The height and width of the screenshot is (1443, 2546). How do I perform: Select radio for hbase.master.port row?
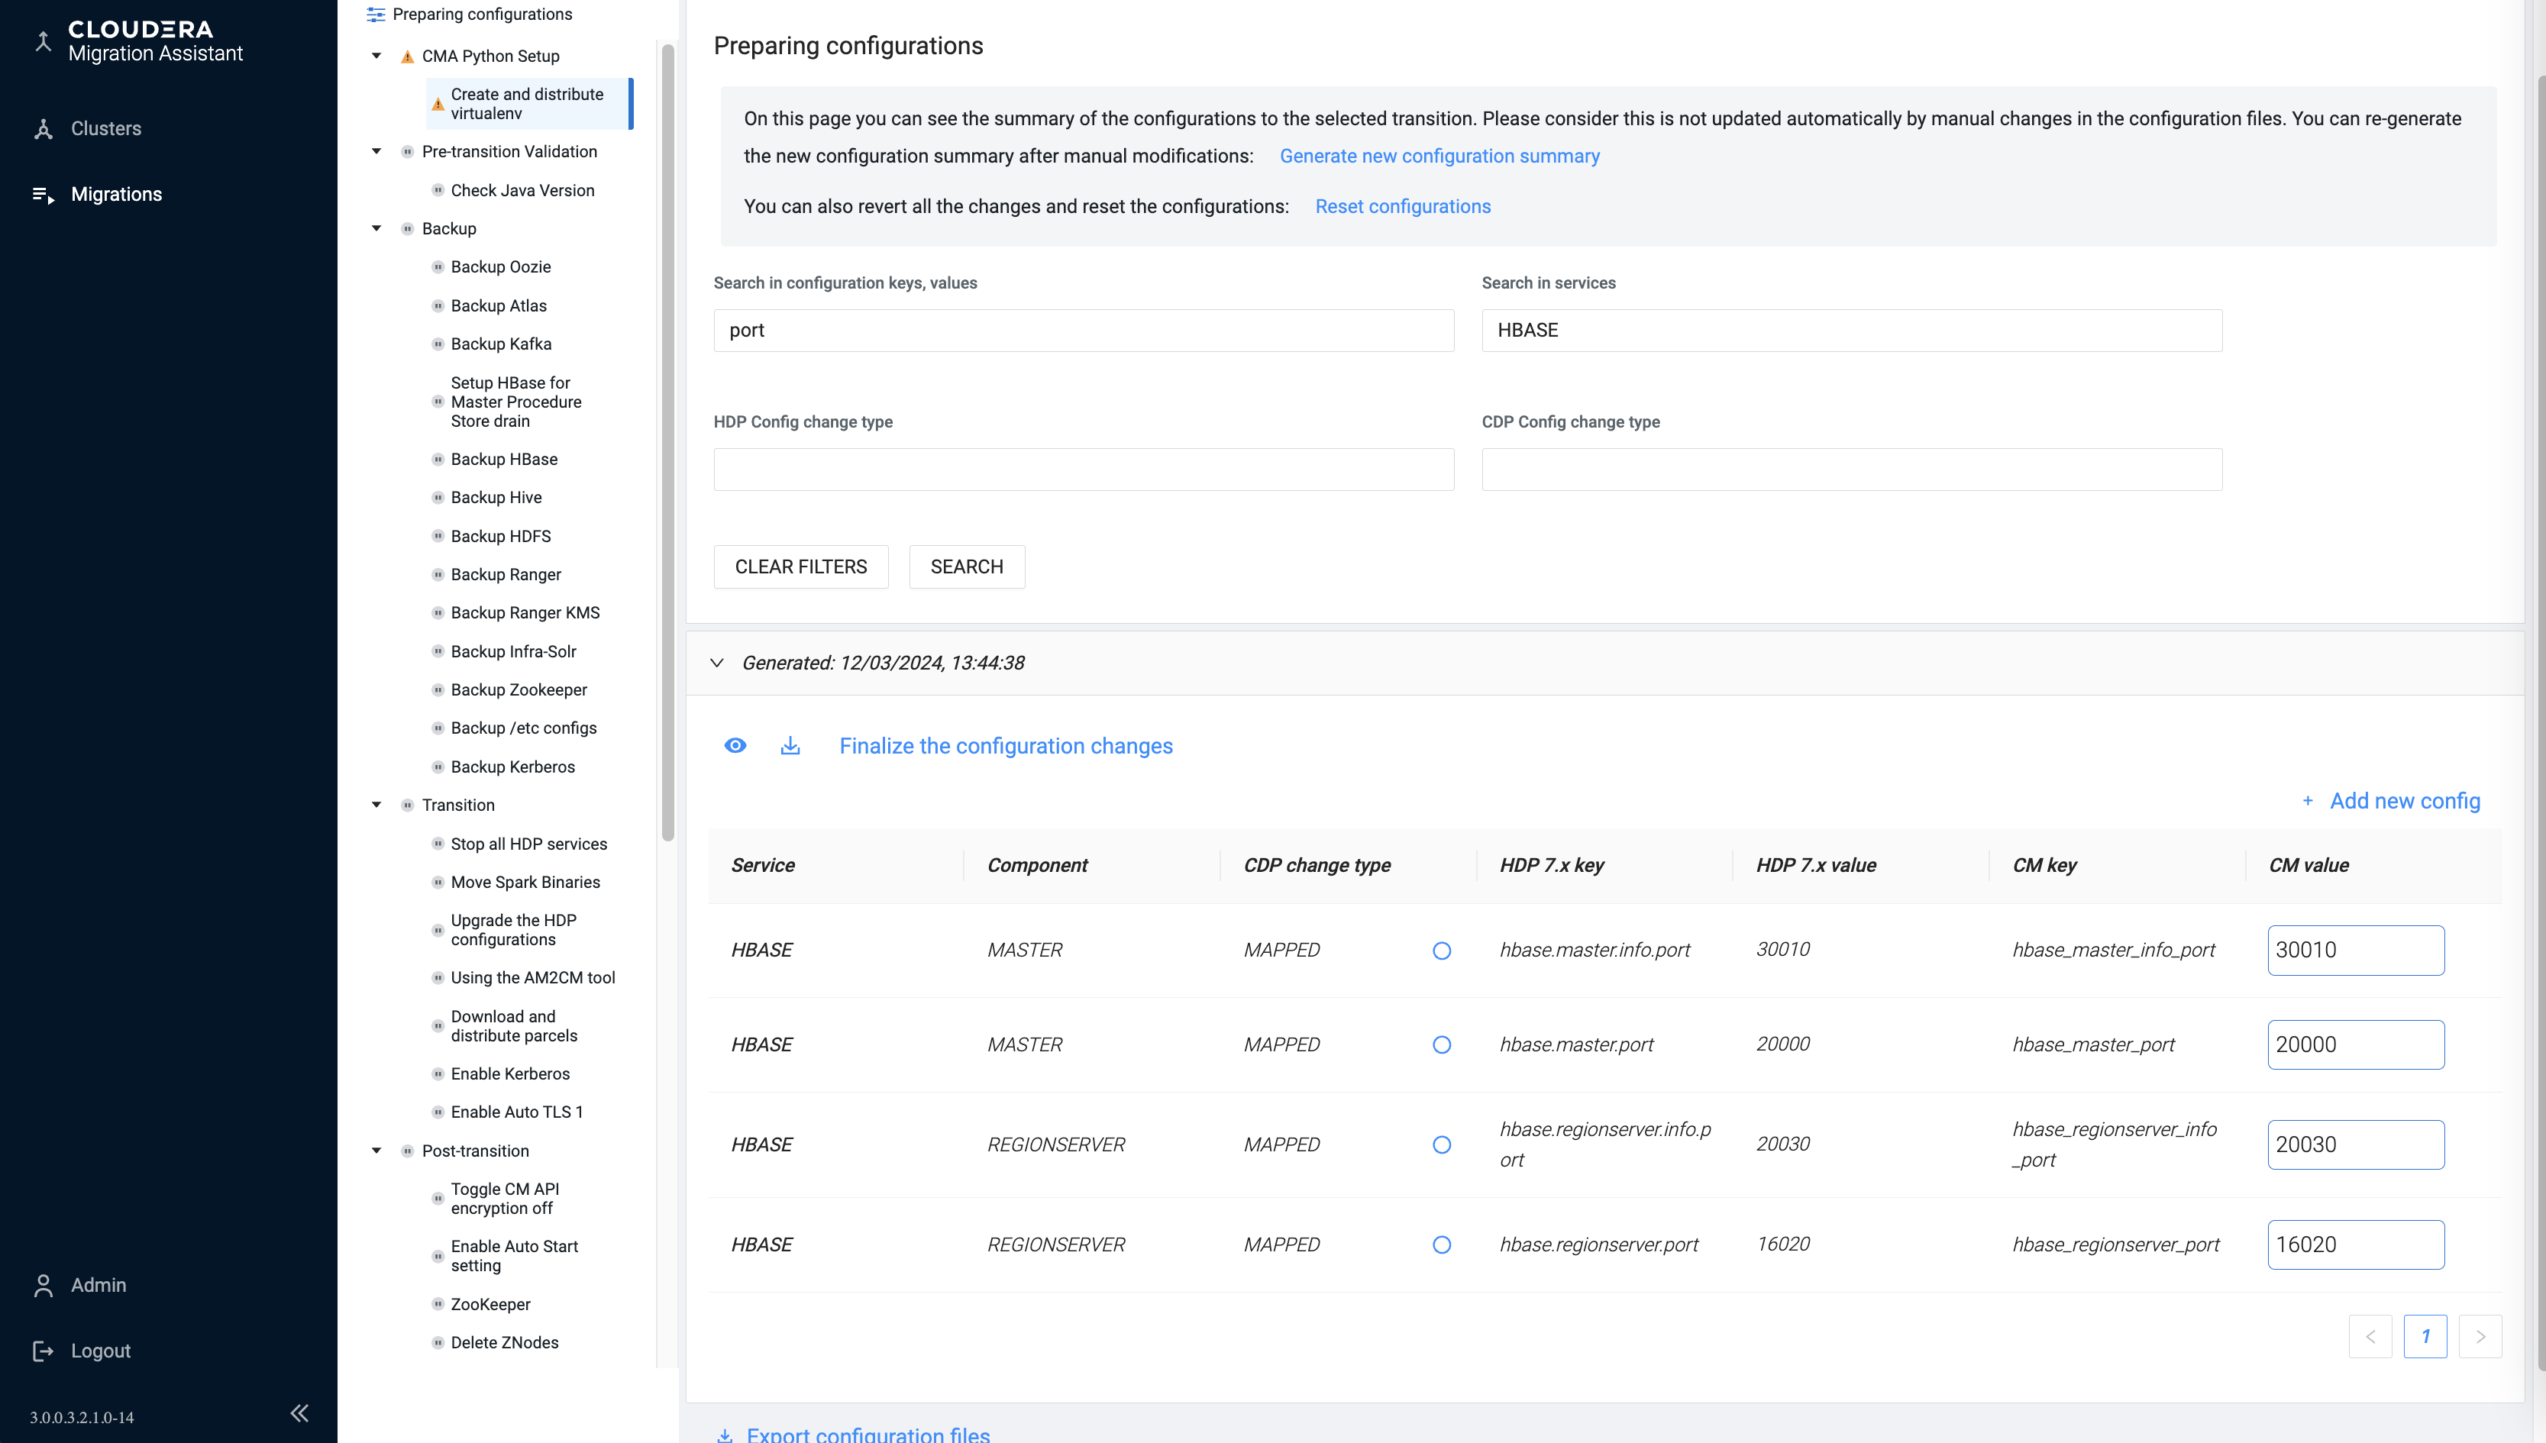point(1442,1044)
